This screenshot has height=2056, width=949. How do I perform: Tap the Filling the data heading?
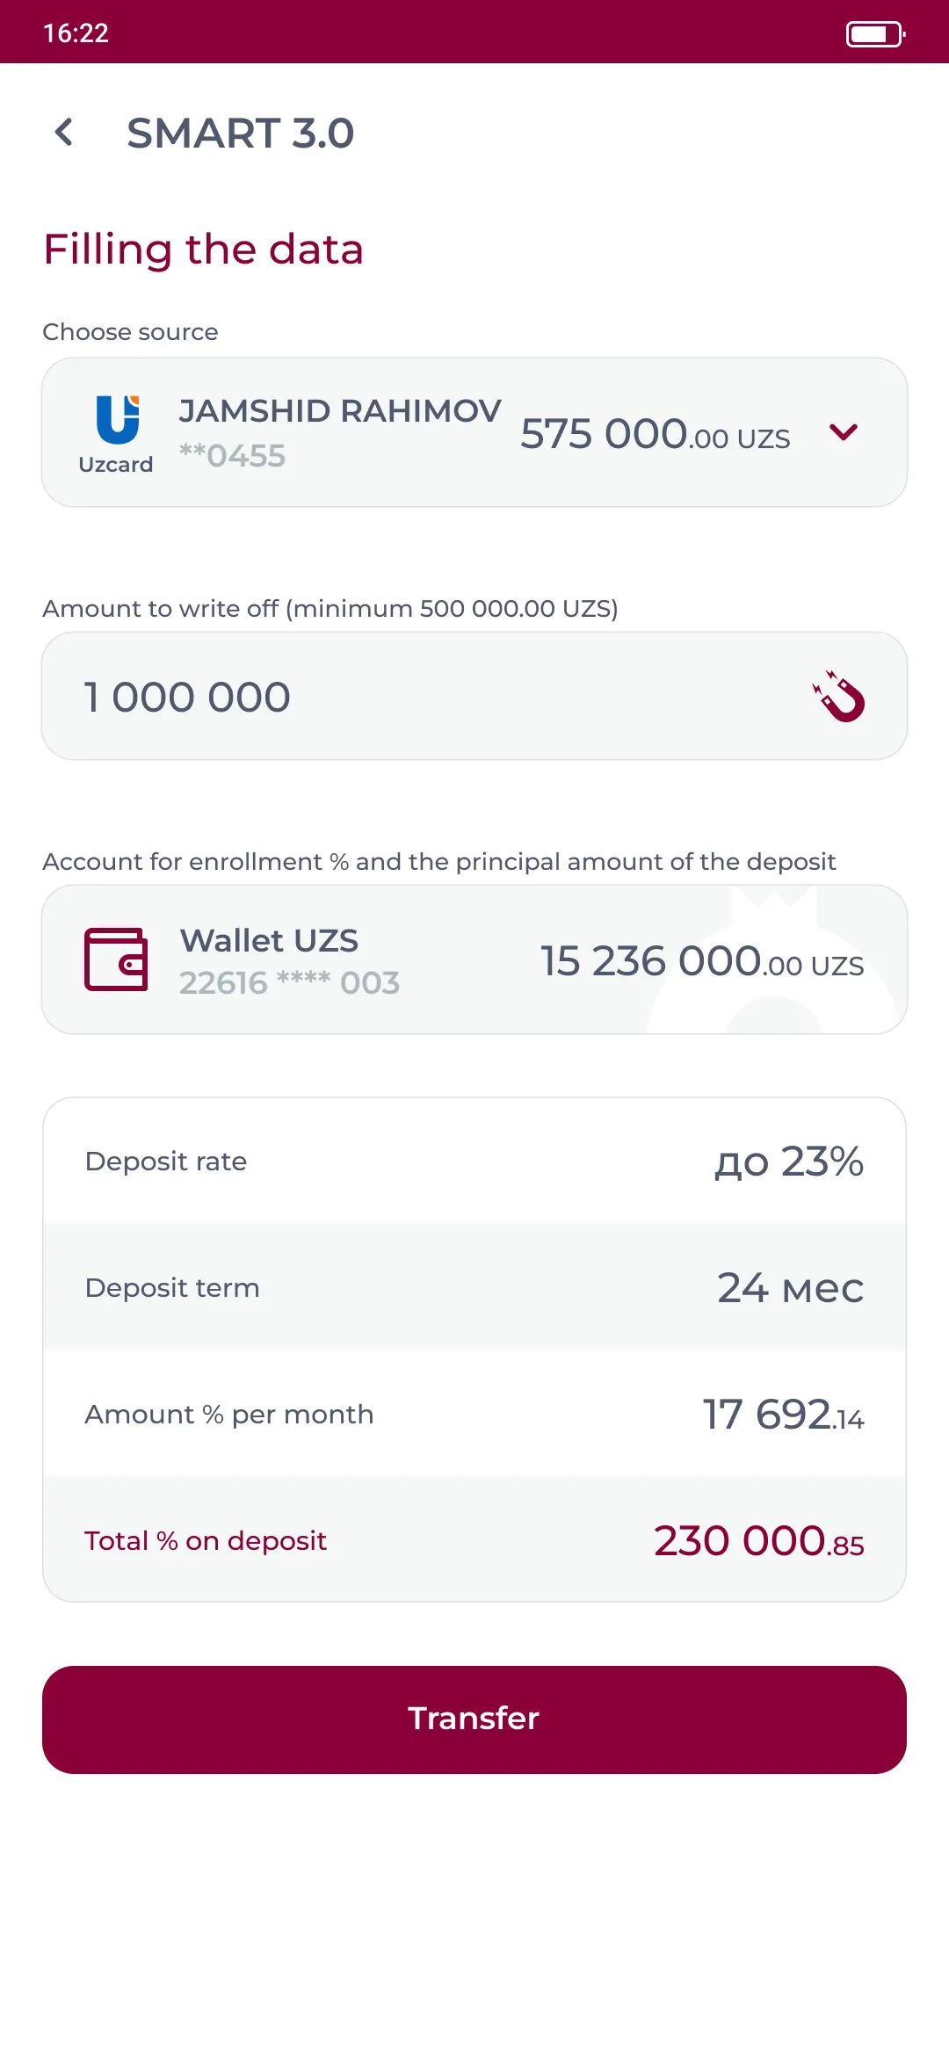[203, 250]
